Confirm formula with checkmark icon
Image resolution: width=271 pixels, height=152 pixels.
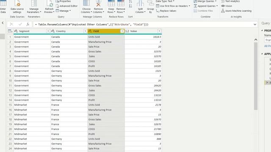20,24
